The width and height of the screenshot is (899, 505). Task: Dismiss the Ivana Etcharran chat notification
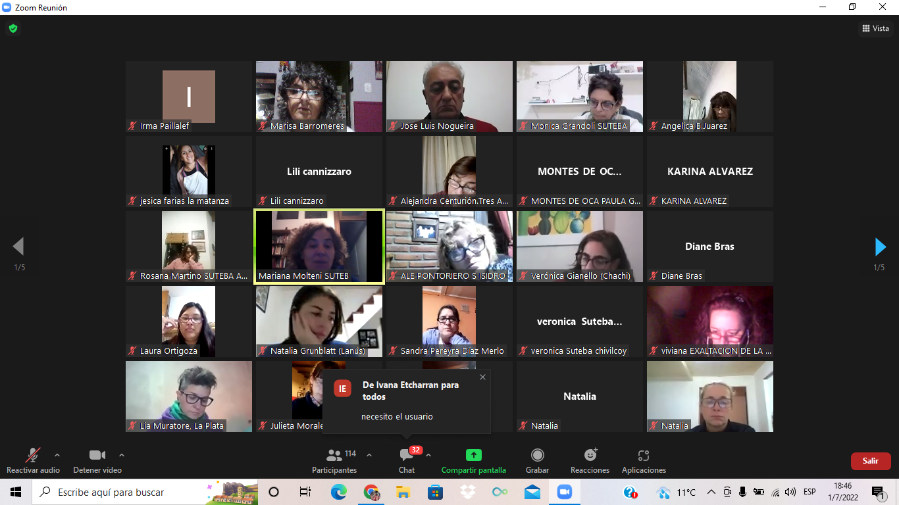coord(482,377)
